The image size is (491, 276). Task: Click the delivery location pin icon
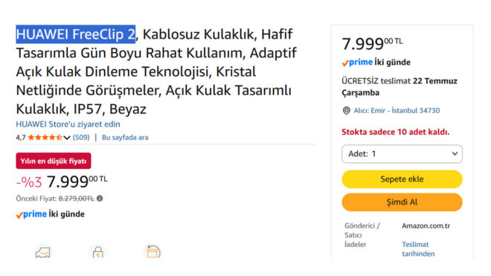(346, 111)
